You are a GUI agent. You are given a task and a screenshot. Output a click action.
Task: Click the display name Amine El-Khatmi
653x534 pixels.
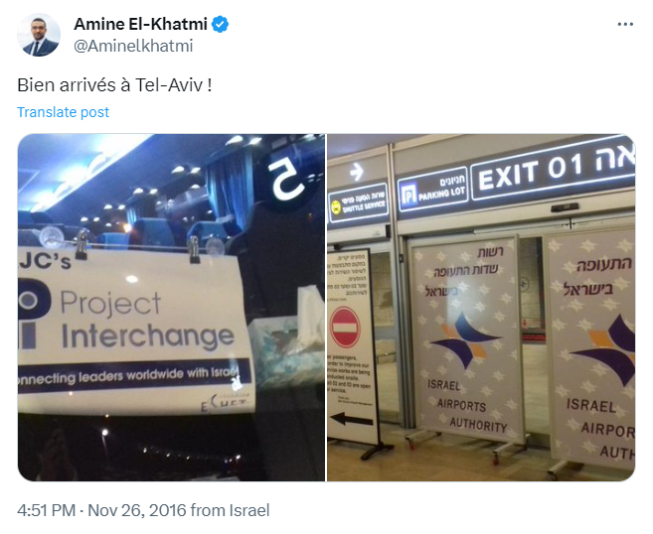[x=140, y=24]
